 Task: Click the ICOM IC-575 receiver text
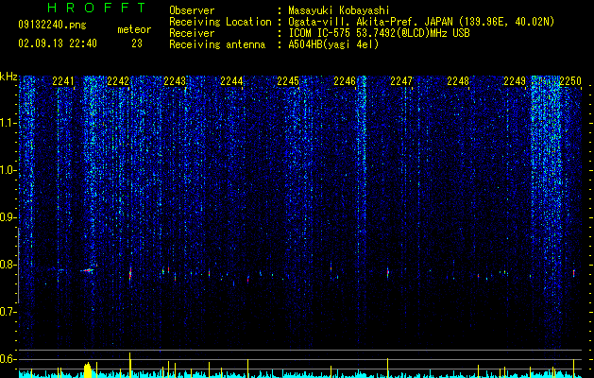pyautogui.click(x=379, y=33)
